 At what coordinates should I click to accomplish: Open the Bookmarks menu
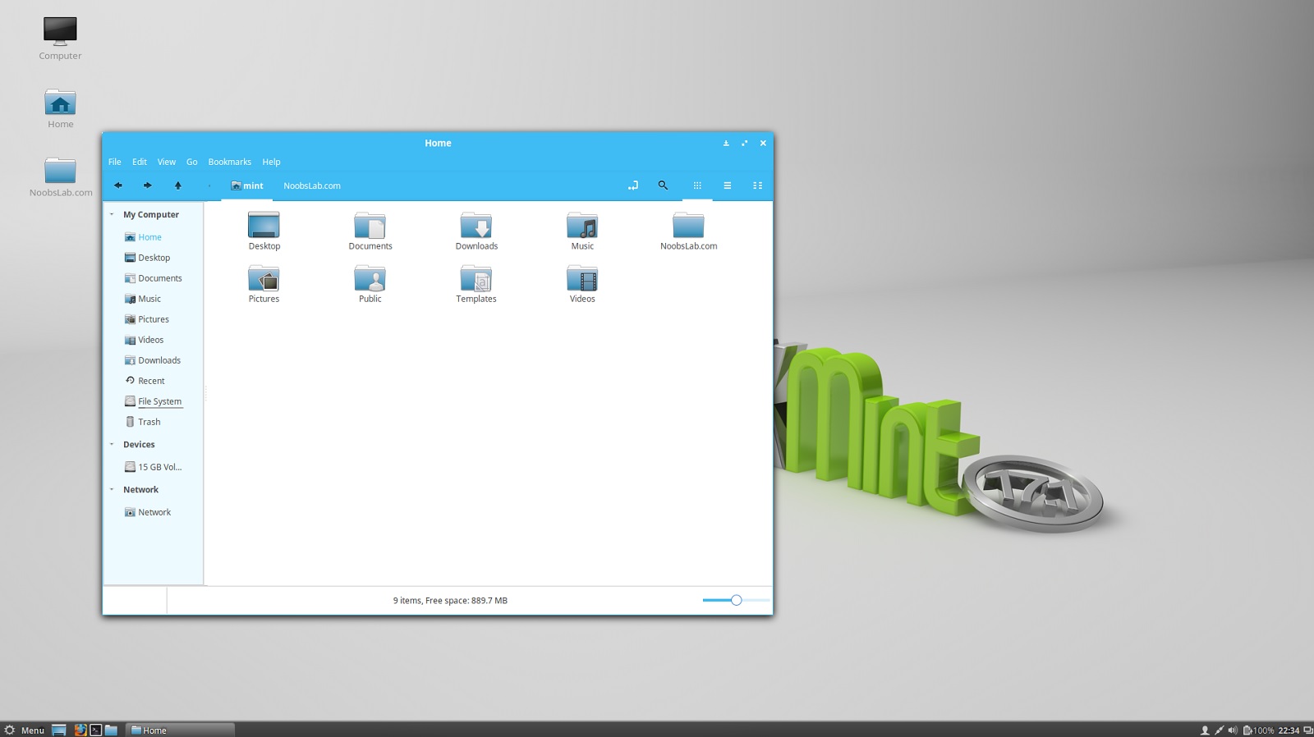pos(230,162)
